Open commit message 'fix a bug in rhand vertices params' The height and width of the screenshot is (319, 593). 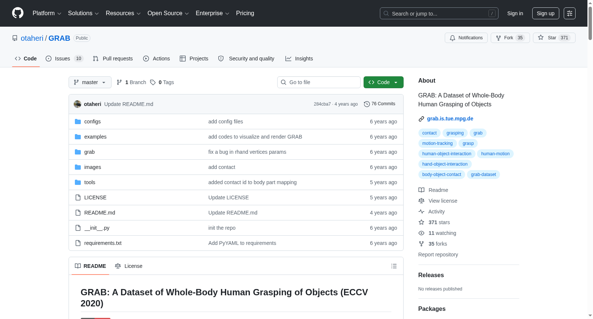pos(247,152)
